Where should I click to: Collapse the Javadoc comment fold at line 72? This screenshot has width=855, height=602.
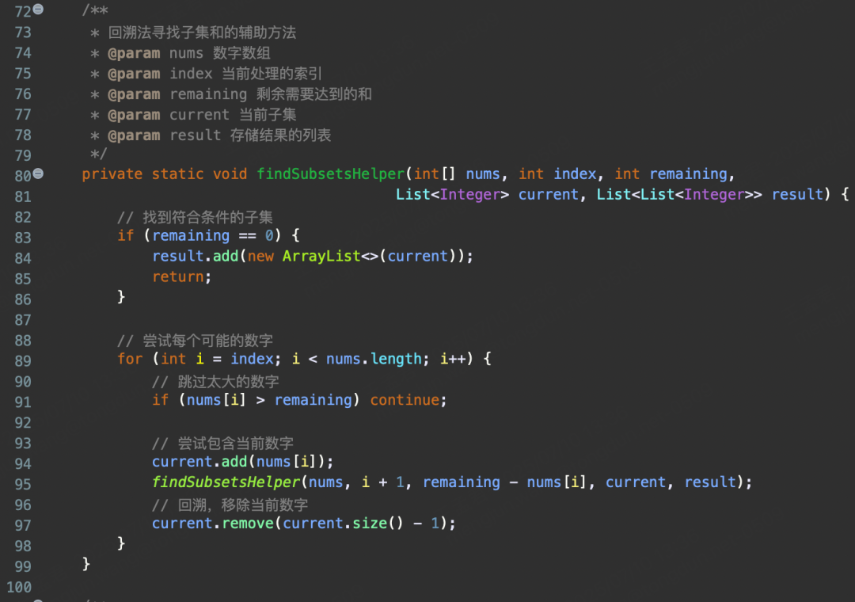(x=38, y=10)
